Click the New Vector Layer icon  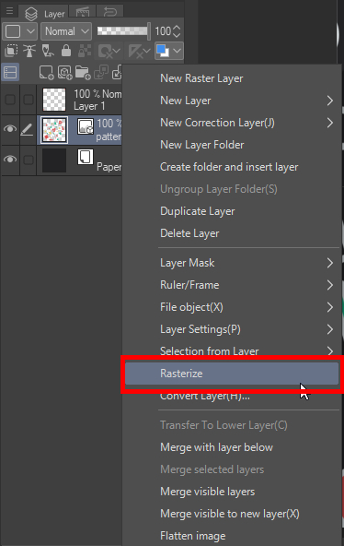pyautogui.click(x=64, y=73)
